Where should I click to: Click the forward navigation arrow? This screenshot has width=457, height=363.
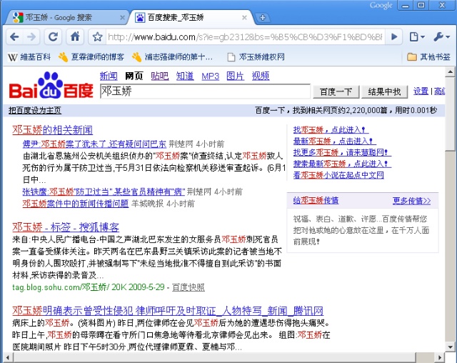point(31,37)
